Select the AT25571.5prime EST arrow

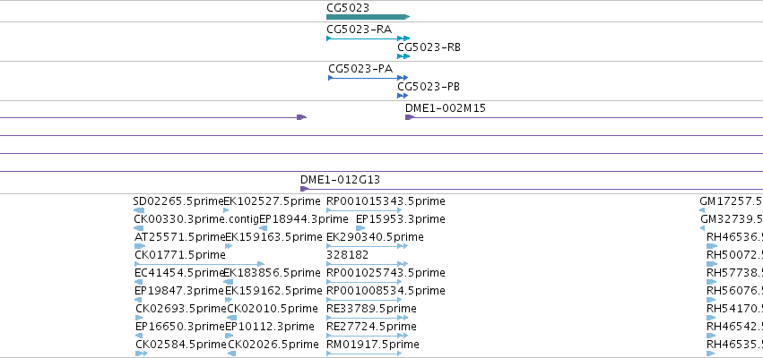tap(140, 246)
